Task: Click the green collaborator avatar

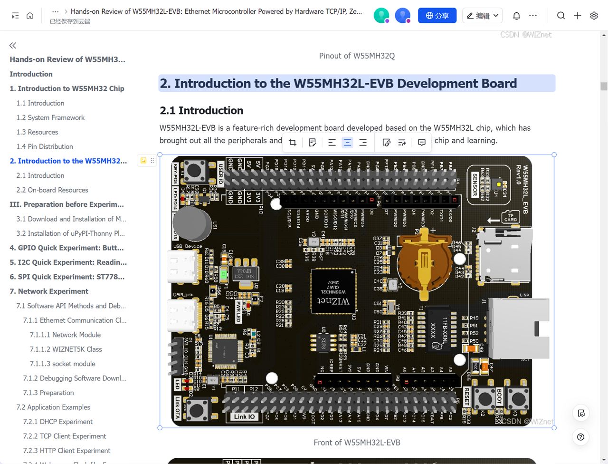Action: coord(381,16)
